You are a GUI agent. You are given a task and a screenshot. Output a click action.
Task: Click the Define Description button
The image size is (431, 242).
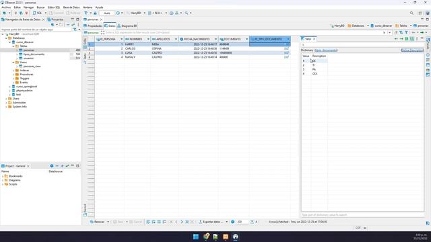pos(412,50)
